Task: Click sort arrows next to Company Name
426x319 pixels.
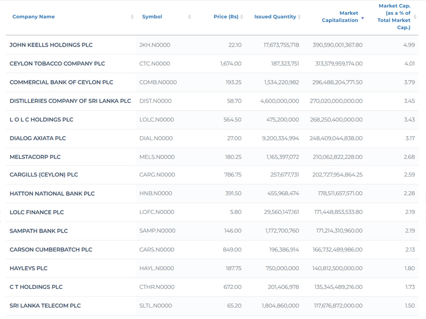Action: pos(132,17)
